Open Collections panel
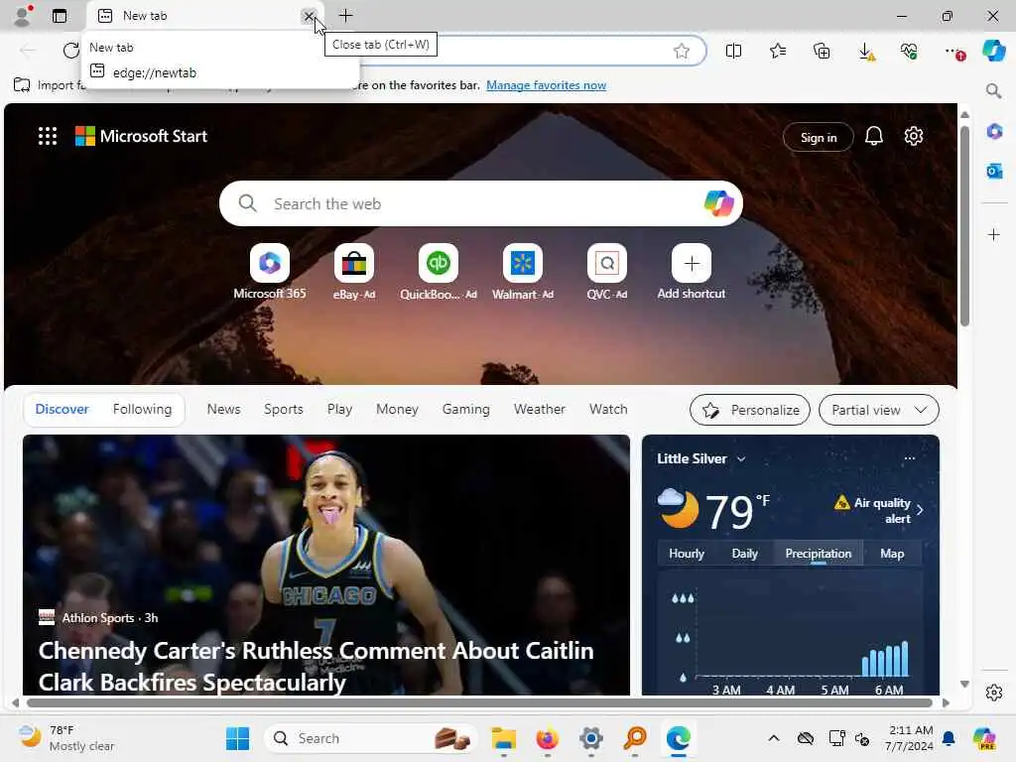Viewport: 1016px width, 762px height. coord(822,51)
